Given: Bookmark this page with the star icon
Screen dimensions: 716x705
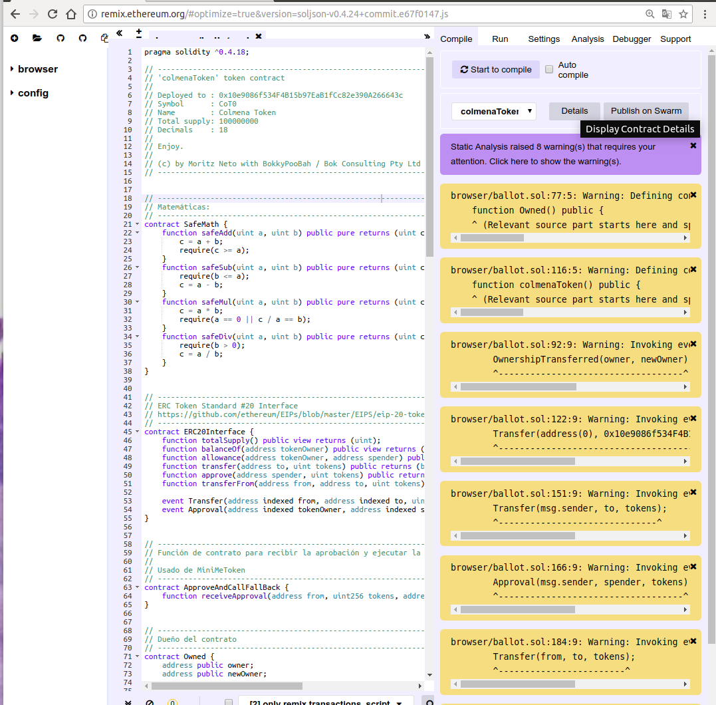Looking at the screenshot, I should tap(683, 14).
